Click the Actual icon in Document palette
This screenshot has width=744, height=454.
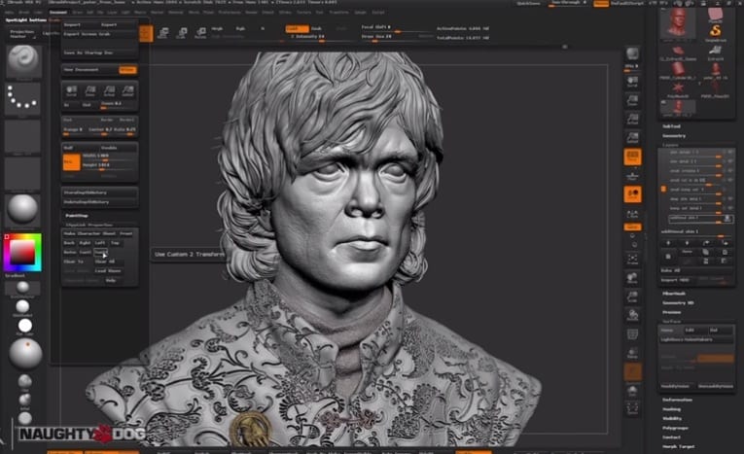tap(109, 90)
